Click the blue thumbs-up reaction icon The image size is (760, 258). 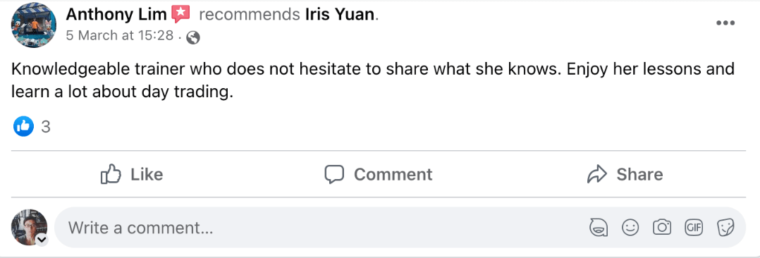(23, 127)
